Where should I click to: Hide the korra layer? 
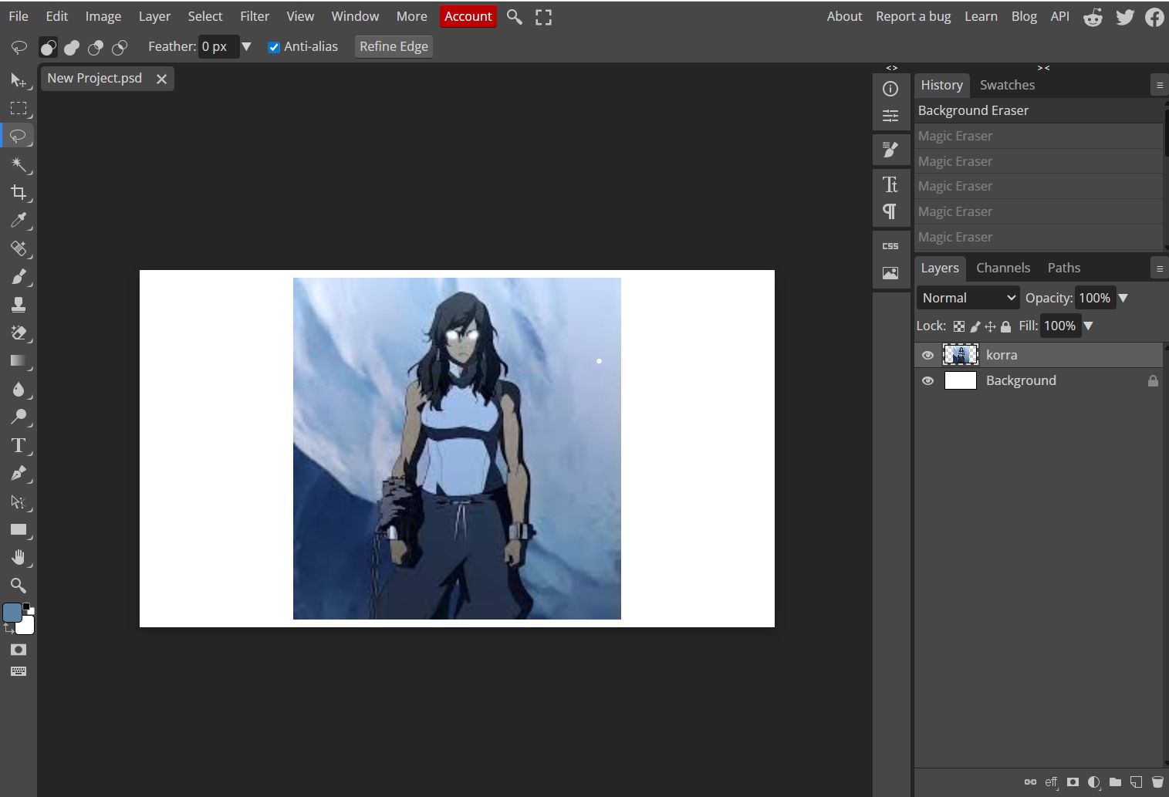point(927,356)
